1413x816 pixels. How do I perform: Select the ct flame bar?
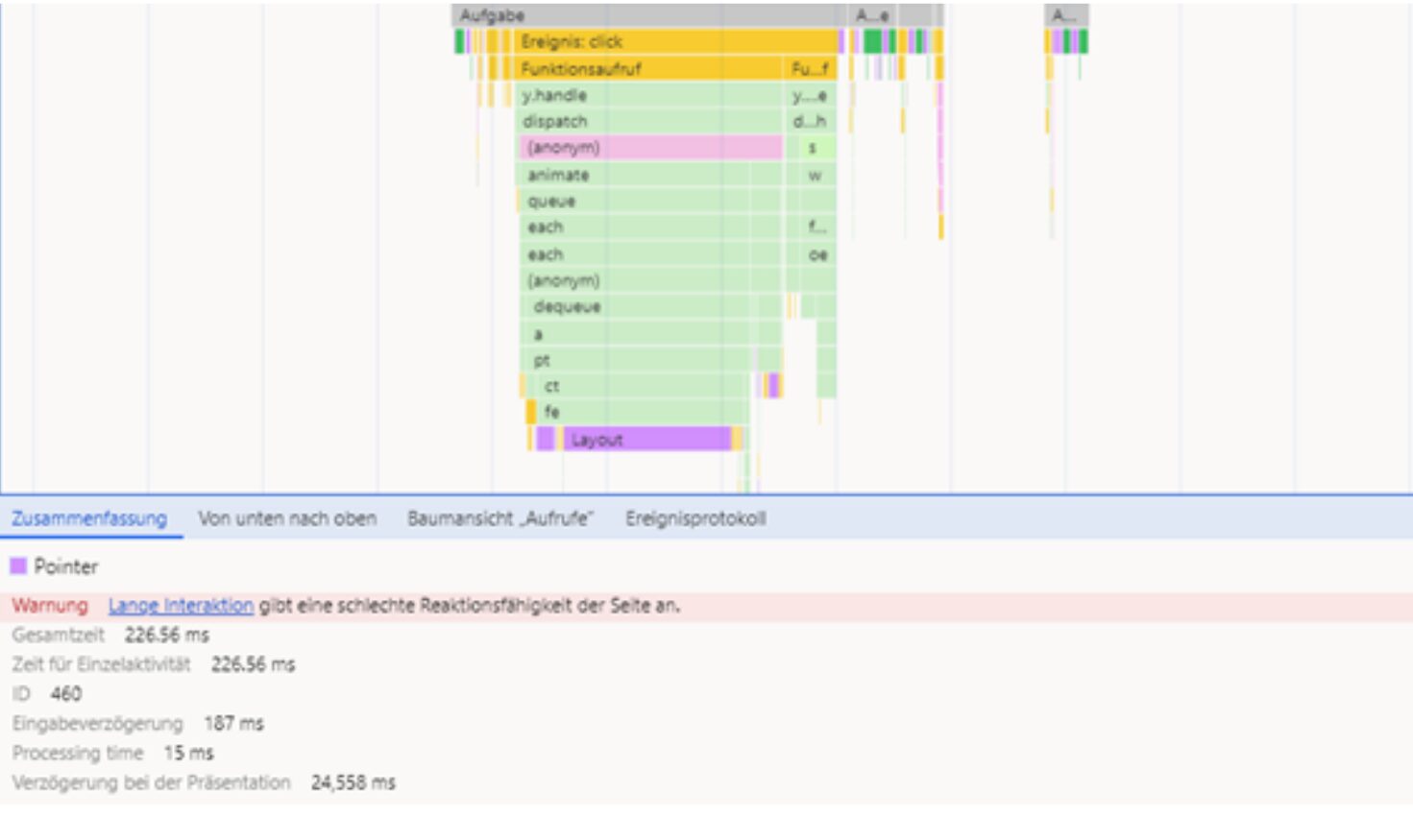tap(642, 386)
